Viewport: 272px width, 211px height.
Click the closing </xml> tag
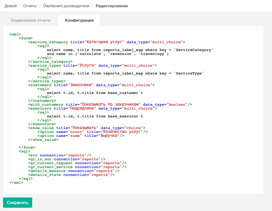pyautogui.click(x=16, y=182)
